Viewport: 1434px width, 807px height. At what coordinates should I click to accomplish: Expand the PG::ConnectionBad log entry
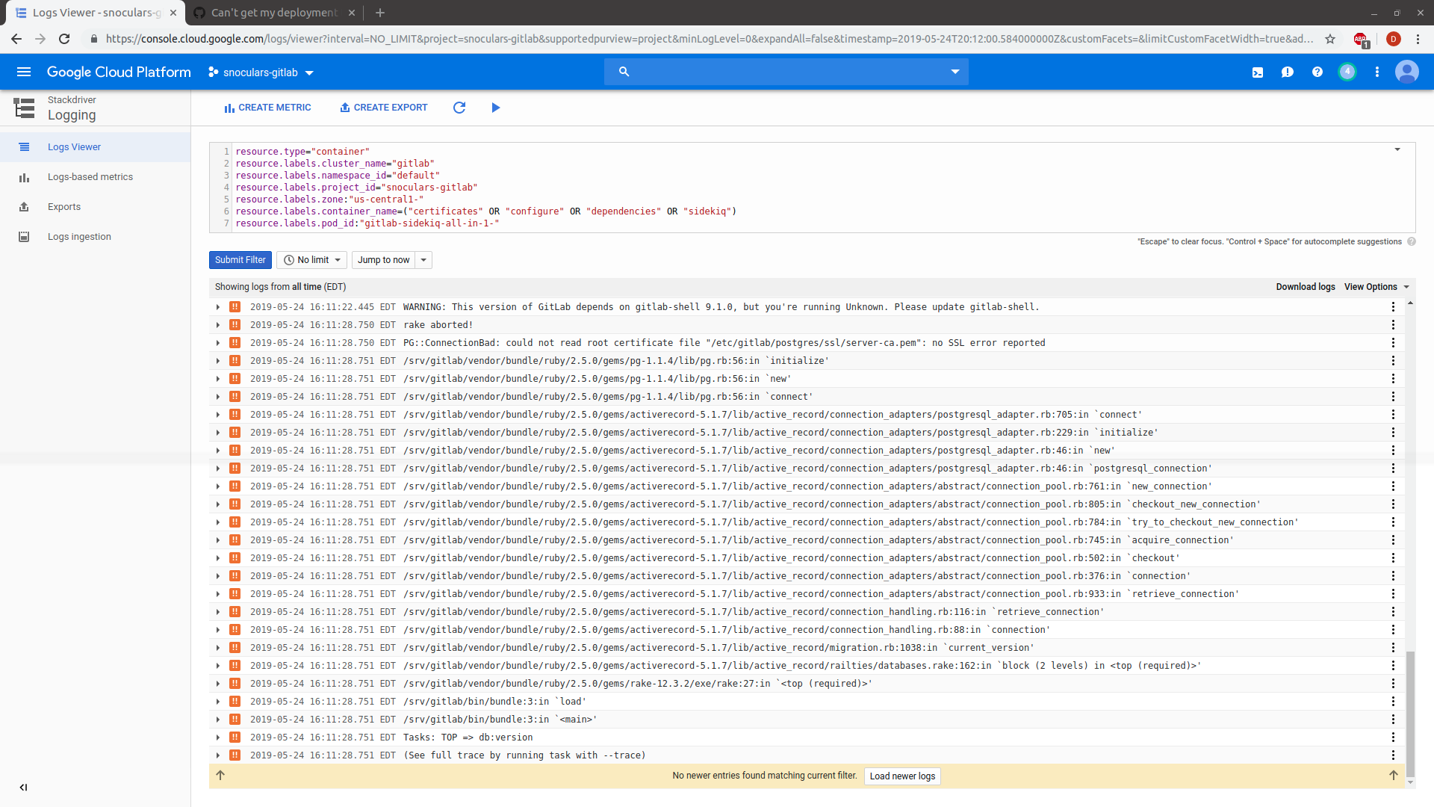tap(218, 343)
